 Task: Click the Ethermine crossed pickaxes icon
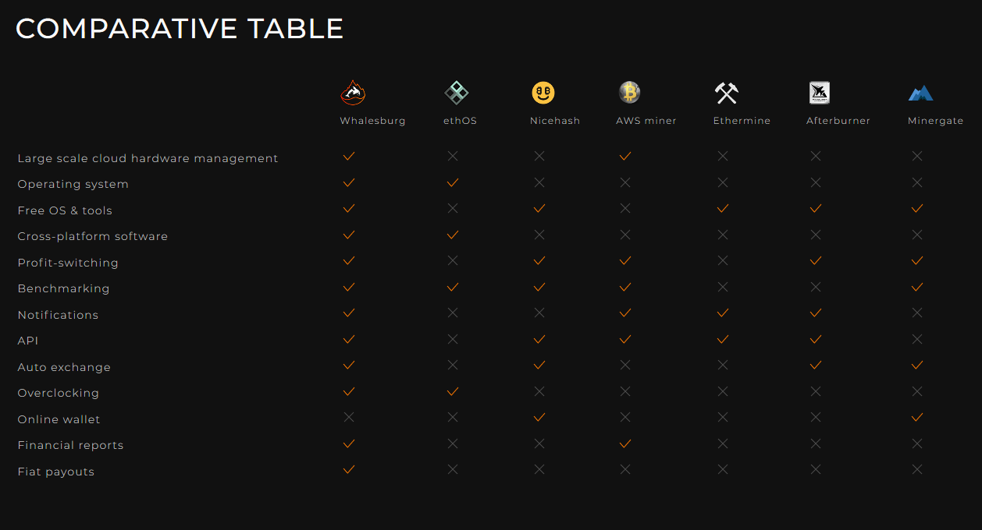click(726, 94)
